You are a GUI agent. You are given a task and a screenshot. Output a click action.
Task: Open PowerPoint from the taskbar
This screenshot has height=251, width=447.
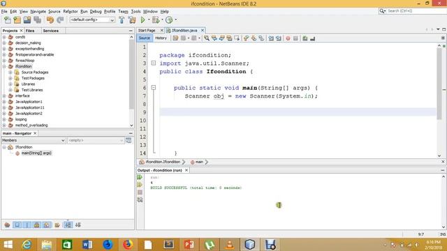coord(189,245)
